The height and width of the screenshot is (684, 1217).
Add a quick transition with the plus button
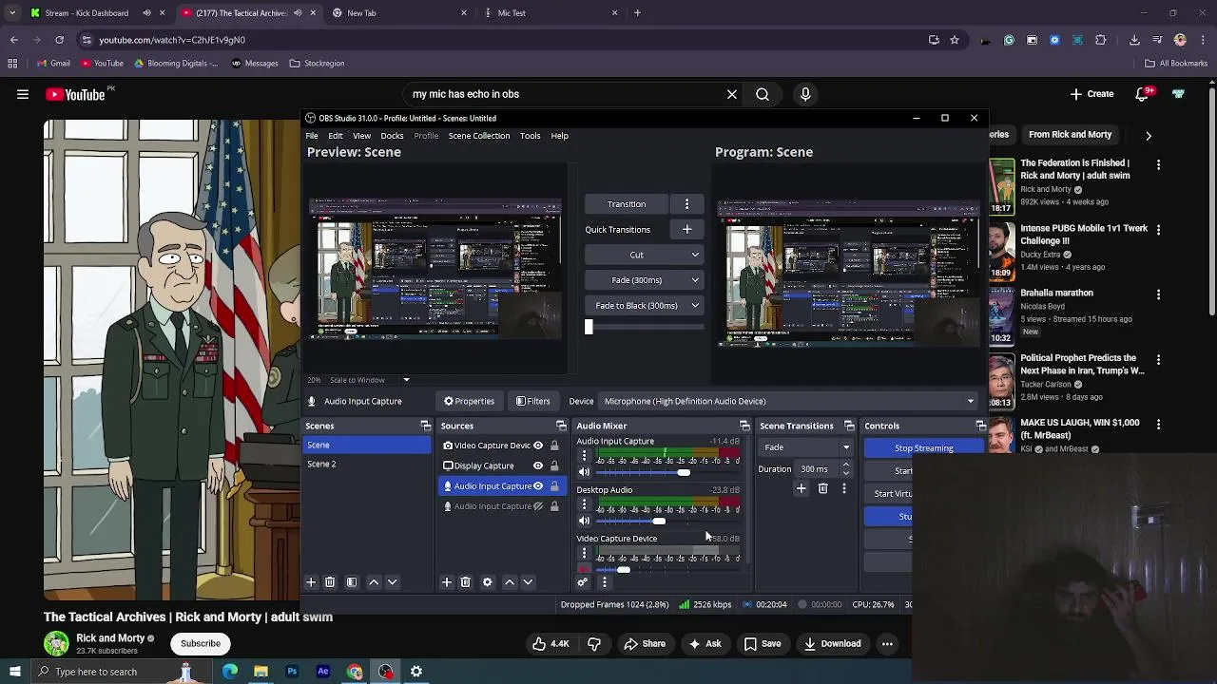686,229
